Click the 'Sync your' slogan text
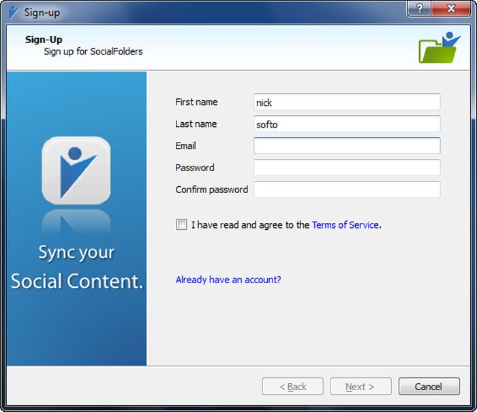 (x=76, y=253)
